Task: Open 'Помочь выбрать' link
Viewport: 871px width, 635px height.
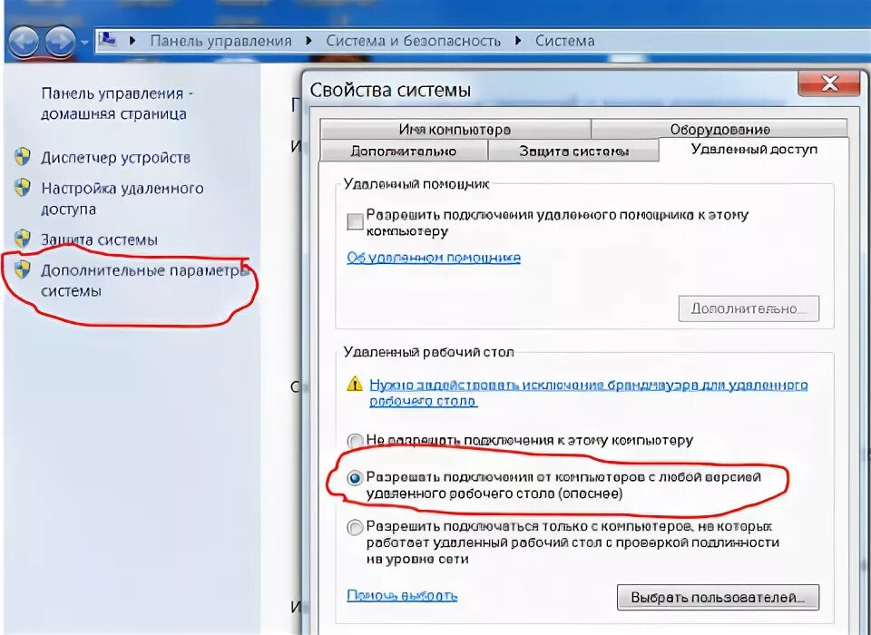Action: click(402, 596)
